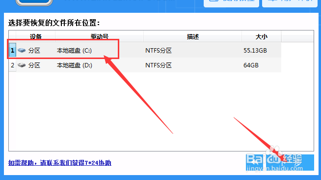Click the 分区 device label in row 1
This screenshot has width=321, height=180.
[x=34, y=51]
